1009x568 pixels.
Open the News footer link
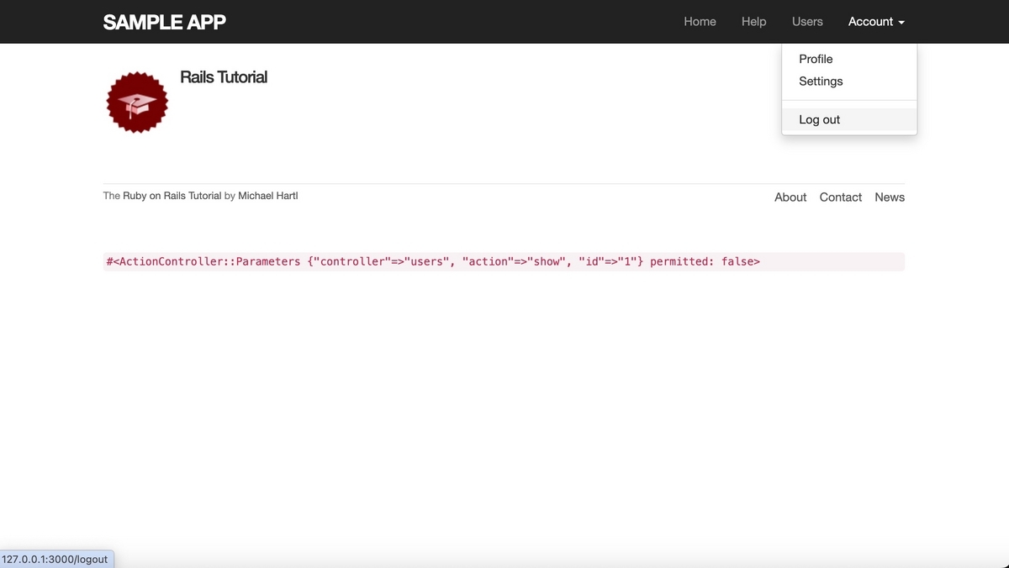click(x=890, y=197)
